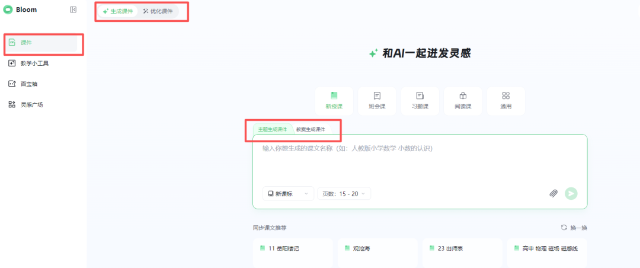Open the 新课标 dropdown
The height and width of the screenshot is (268, 640).
coord(288,194)
